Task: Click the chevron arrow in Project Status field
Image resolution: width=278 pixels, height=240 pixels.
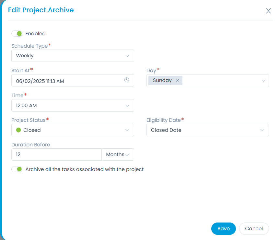Action: coord(127,130)
